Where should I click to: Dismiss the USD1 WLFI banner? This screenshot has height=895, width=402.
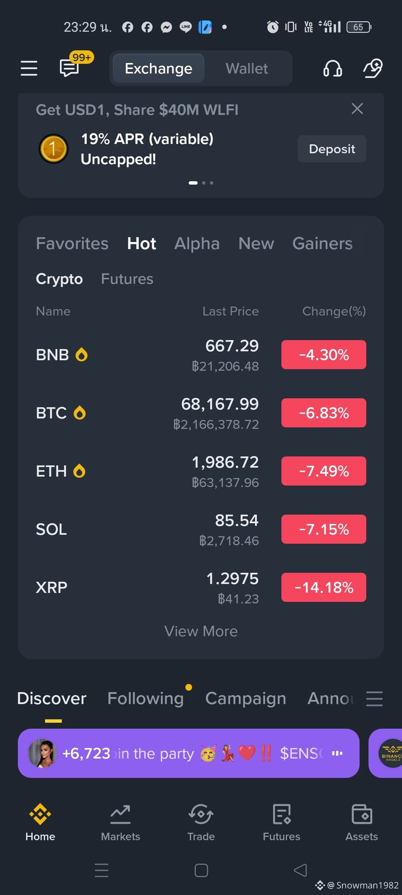point(357,109)
